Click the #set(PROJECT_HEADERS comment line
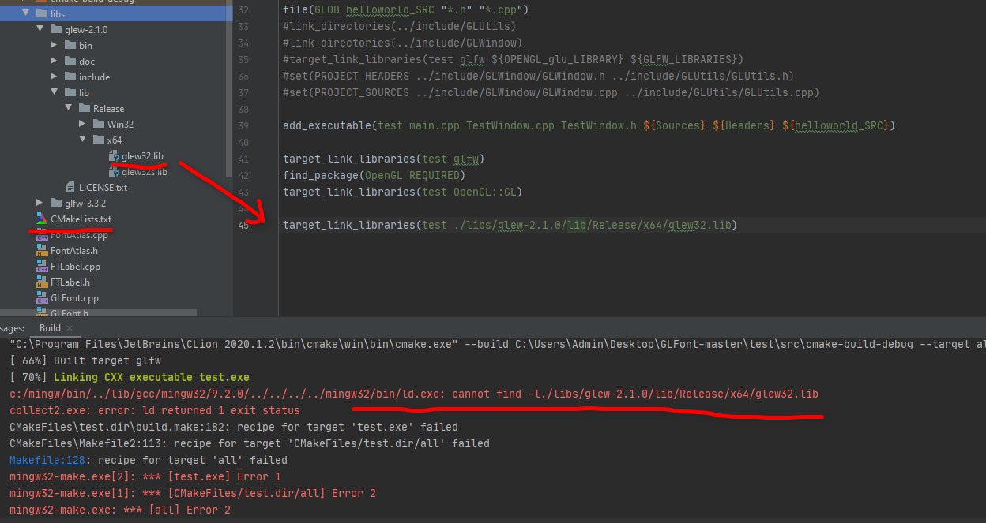Viewport: 986px width, 523px height. (538, 76)
